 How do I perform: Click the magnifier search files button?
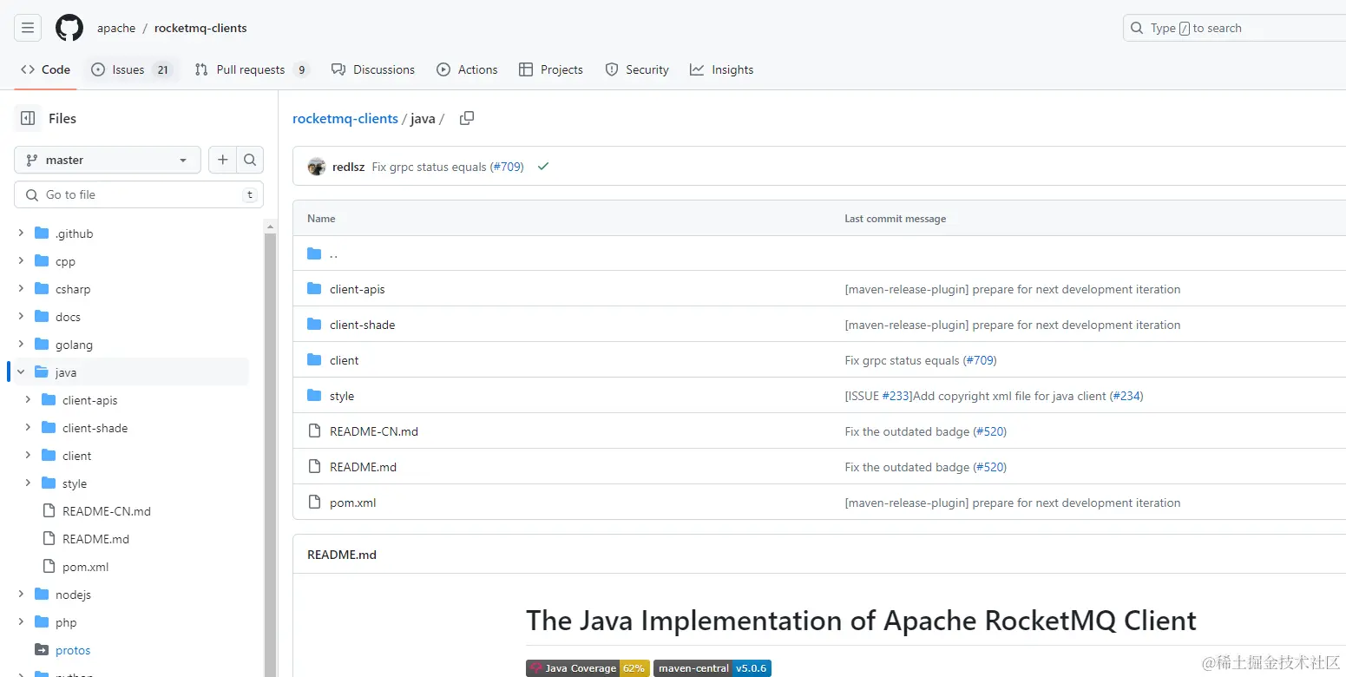coord(250,160)
